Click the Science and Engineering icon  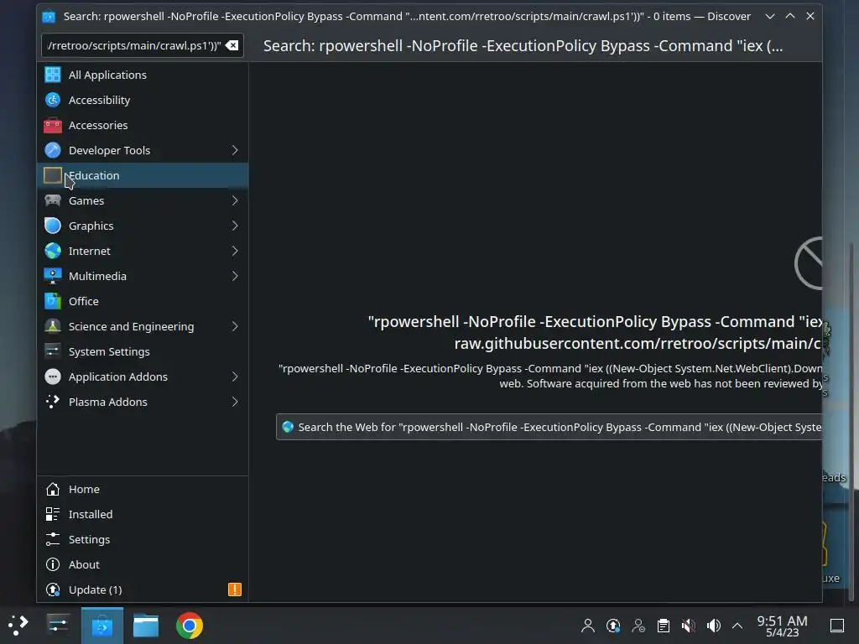53,326
